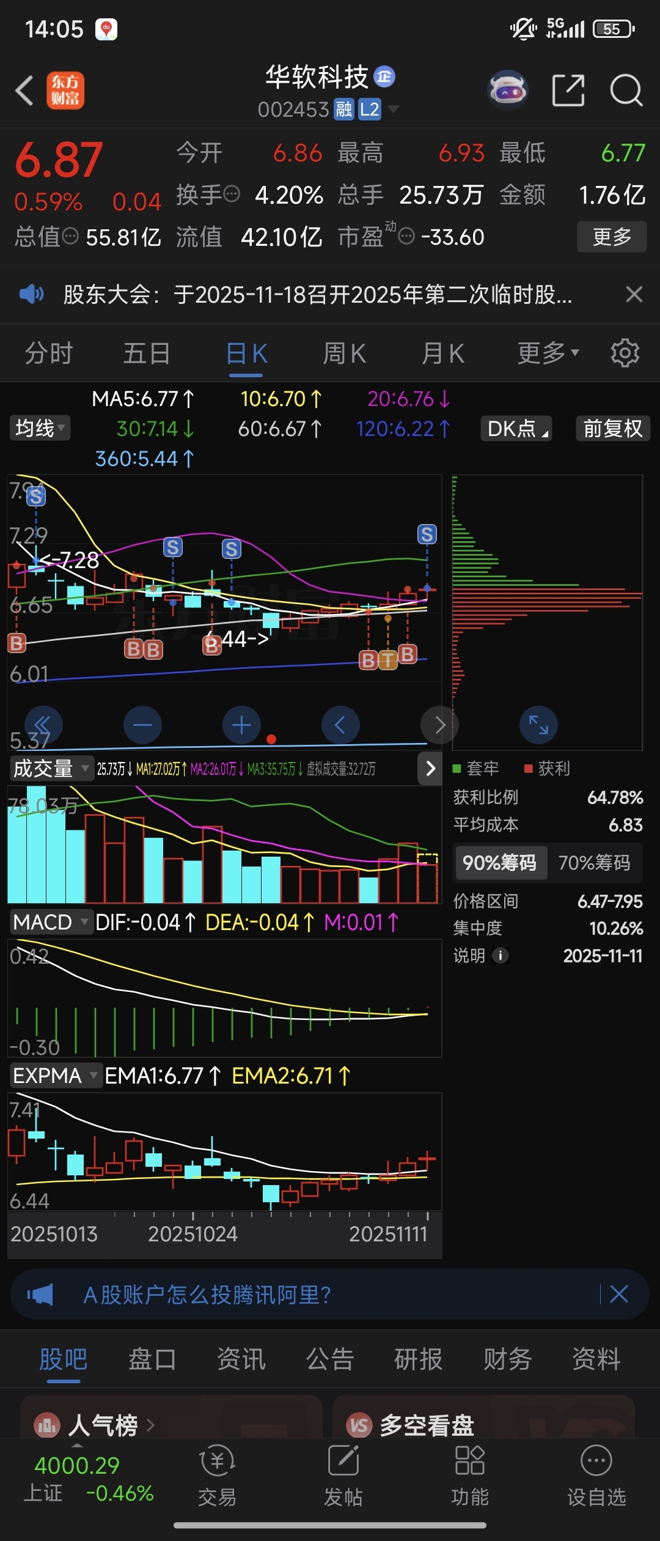Switch to the 盘口 tab

152,1359
